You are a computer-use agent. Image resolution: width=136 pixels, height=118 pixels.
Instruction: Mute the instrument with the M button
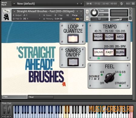87,18
